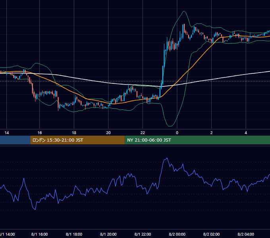270x238 pixels.
Task: Click the 8/1 16:00 indicator axis label
Action: pos(40,234)
